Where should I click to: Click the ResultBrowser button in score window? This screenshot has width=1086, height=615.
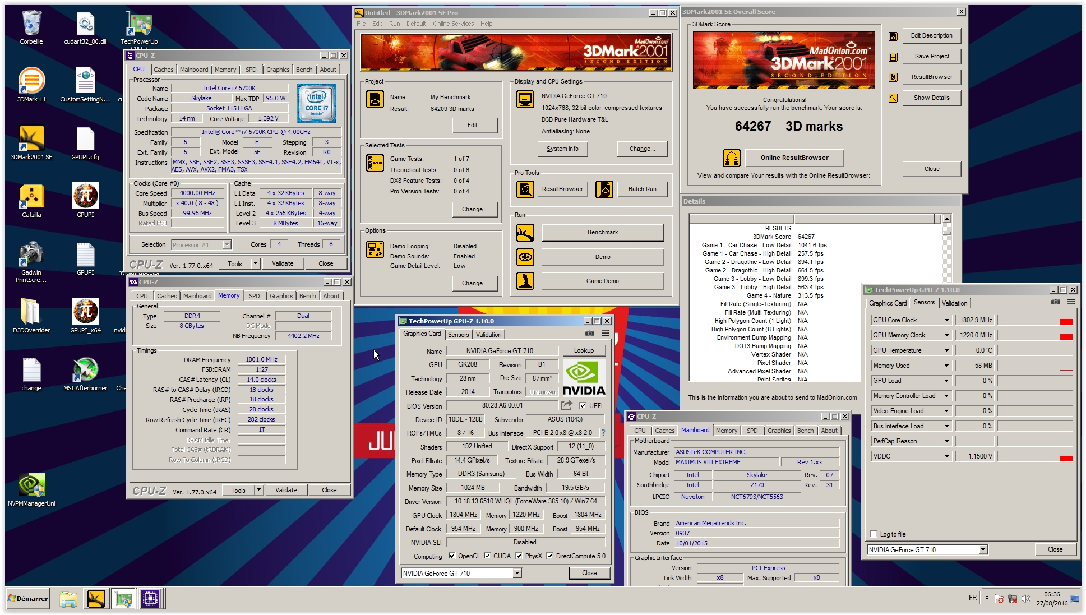[x=931, y=77]
